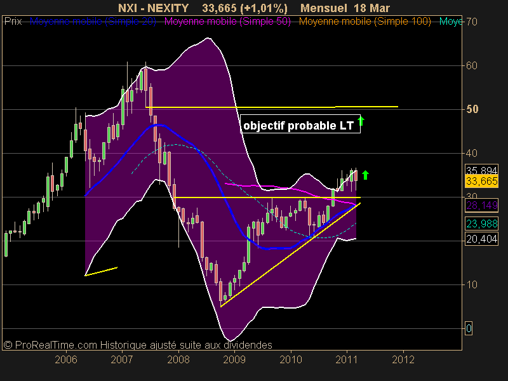Click the 2008 label on time axis
The width and height of the screenshot is (508, 381).
178,359
